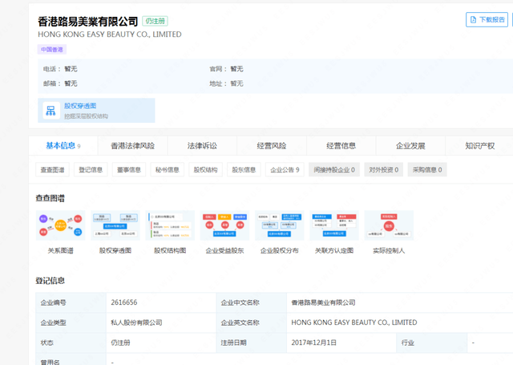Jump to the 查查图谱 sub-section button
The height and width of the screenshot is (365, 513).
click(x=52, y=169)
